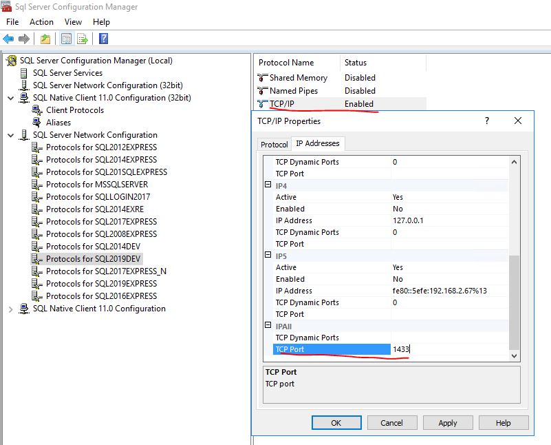The height and width of the screenshot is (445, 551).
Task: Click the Apply button
Action: [x=448, y=423]
